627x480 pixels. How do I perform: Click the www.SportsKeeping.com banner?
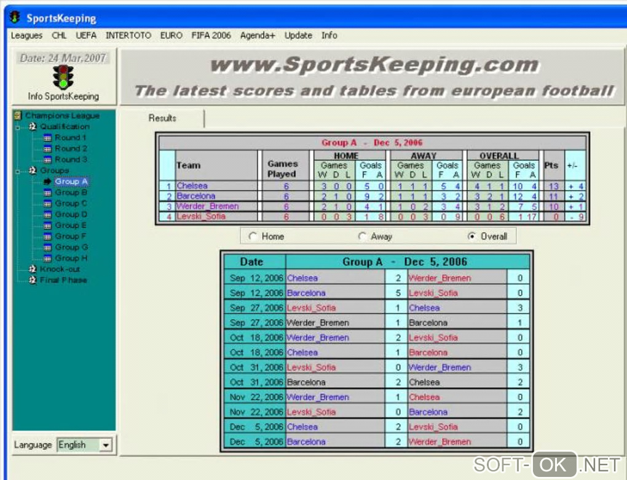374,78
